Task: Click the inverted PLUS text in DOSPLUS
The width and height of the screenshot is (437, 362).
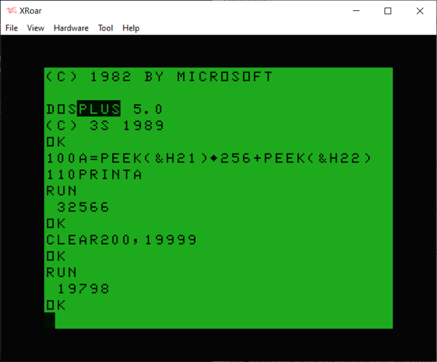Action: (99, 109)
